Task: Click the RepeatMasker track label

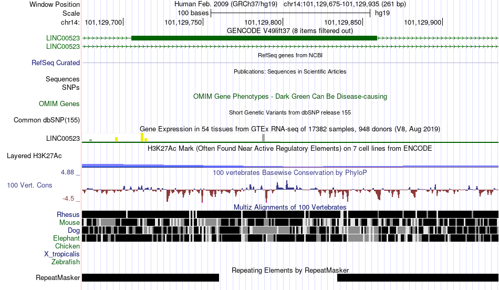Action: (x=58, y=277)
